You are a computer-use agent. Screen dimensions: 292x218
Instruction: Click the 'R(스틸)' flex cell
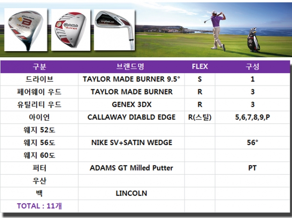[200, 117]
